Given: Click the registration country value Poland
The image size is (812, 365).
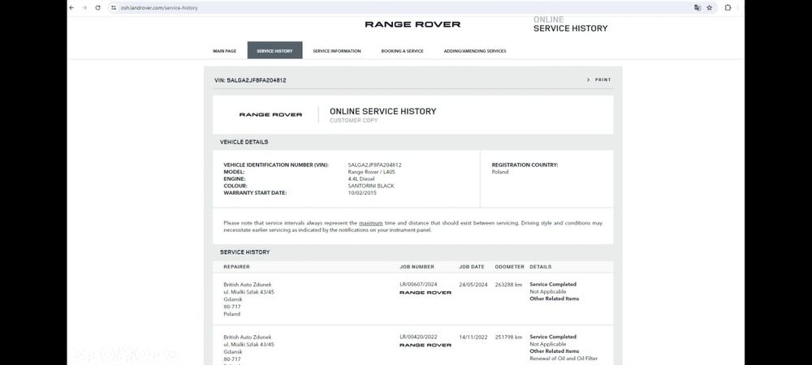Looking at the screenshot, I should pyautogui.click(x=499, y=172).
